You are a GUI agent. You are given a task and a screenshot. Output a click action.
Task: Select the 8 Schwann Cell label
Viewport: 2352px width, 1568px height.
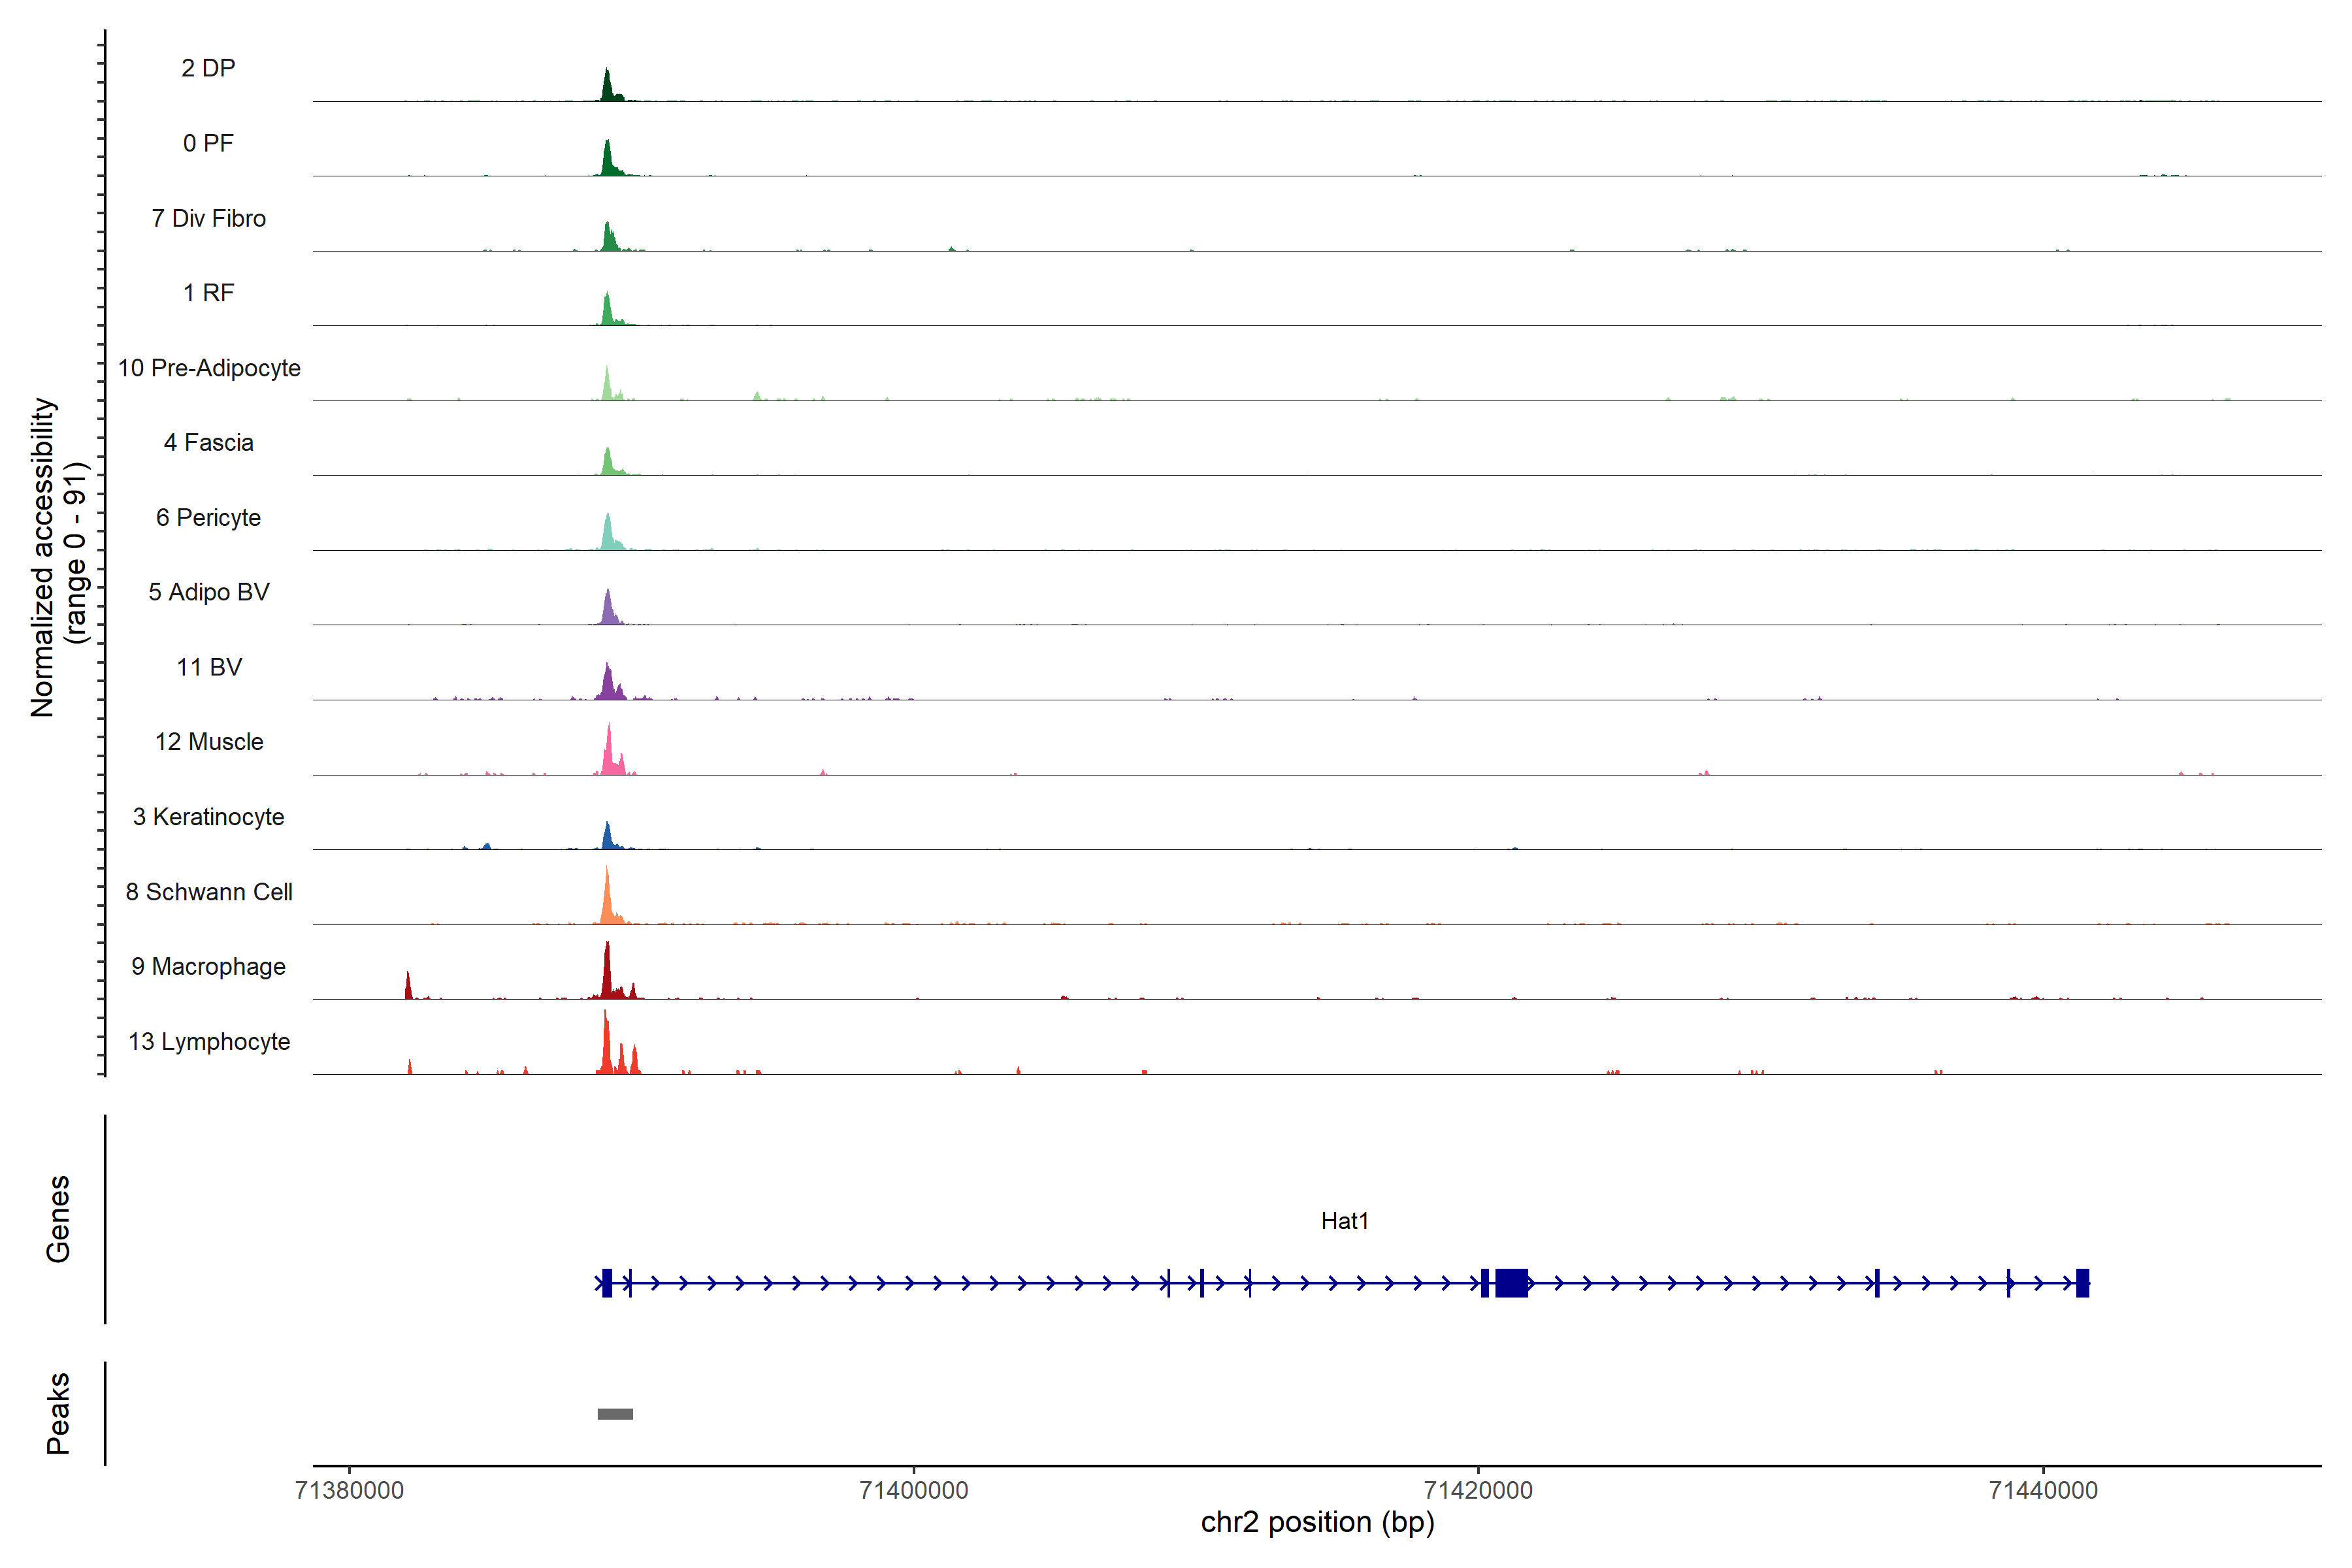[x=209, y=892]
